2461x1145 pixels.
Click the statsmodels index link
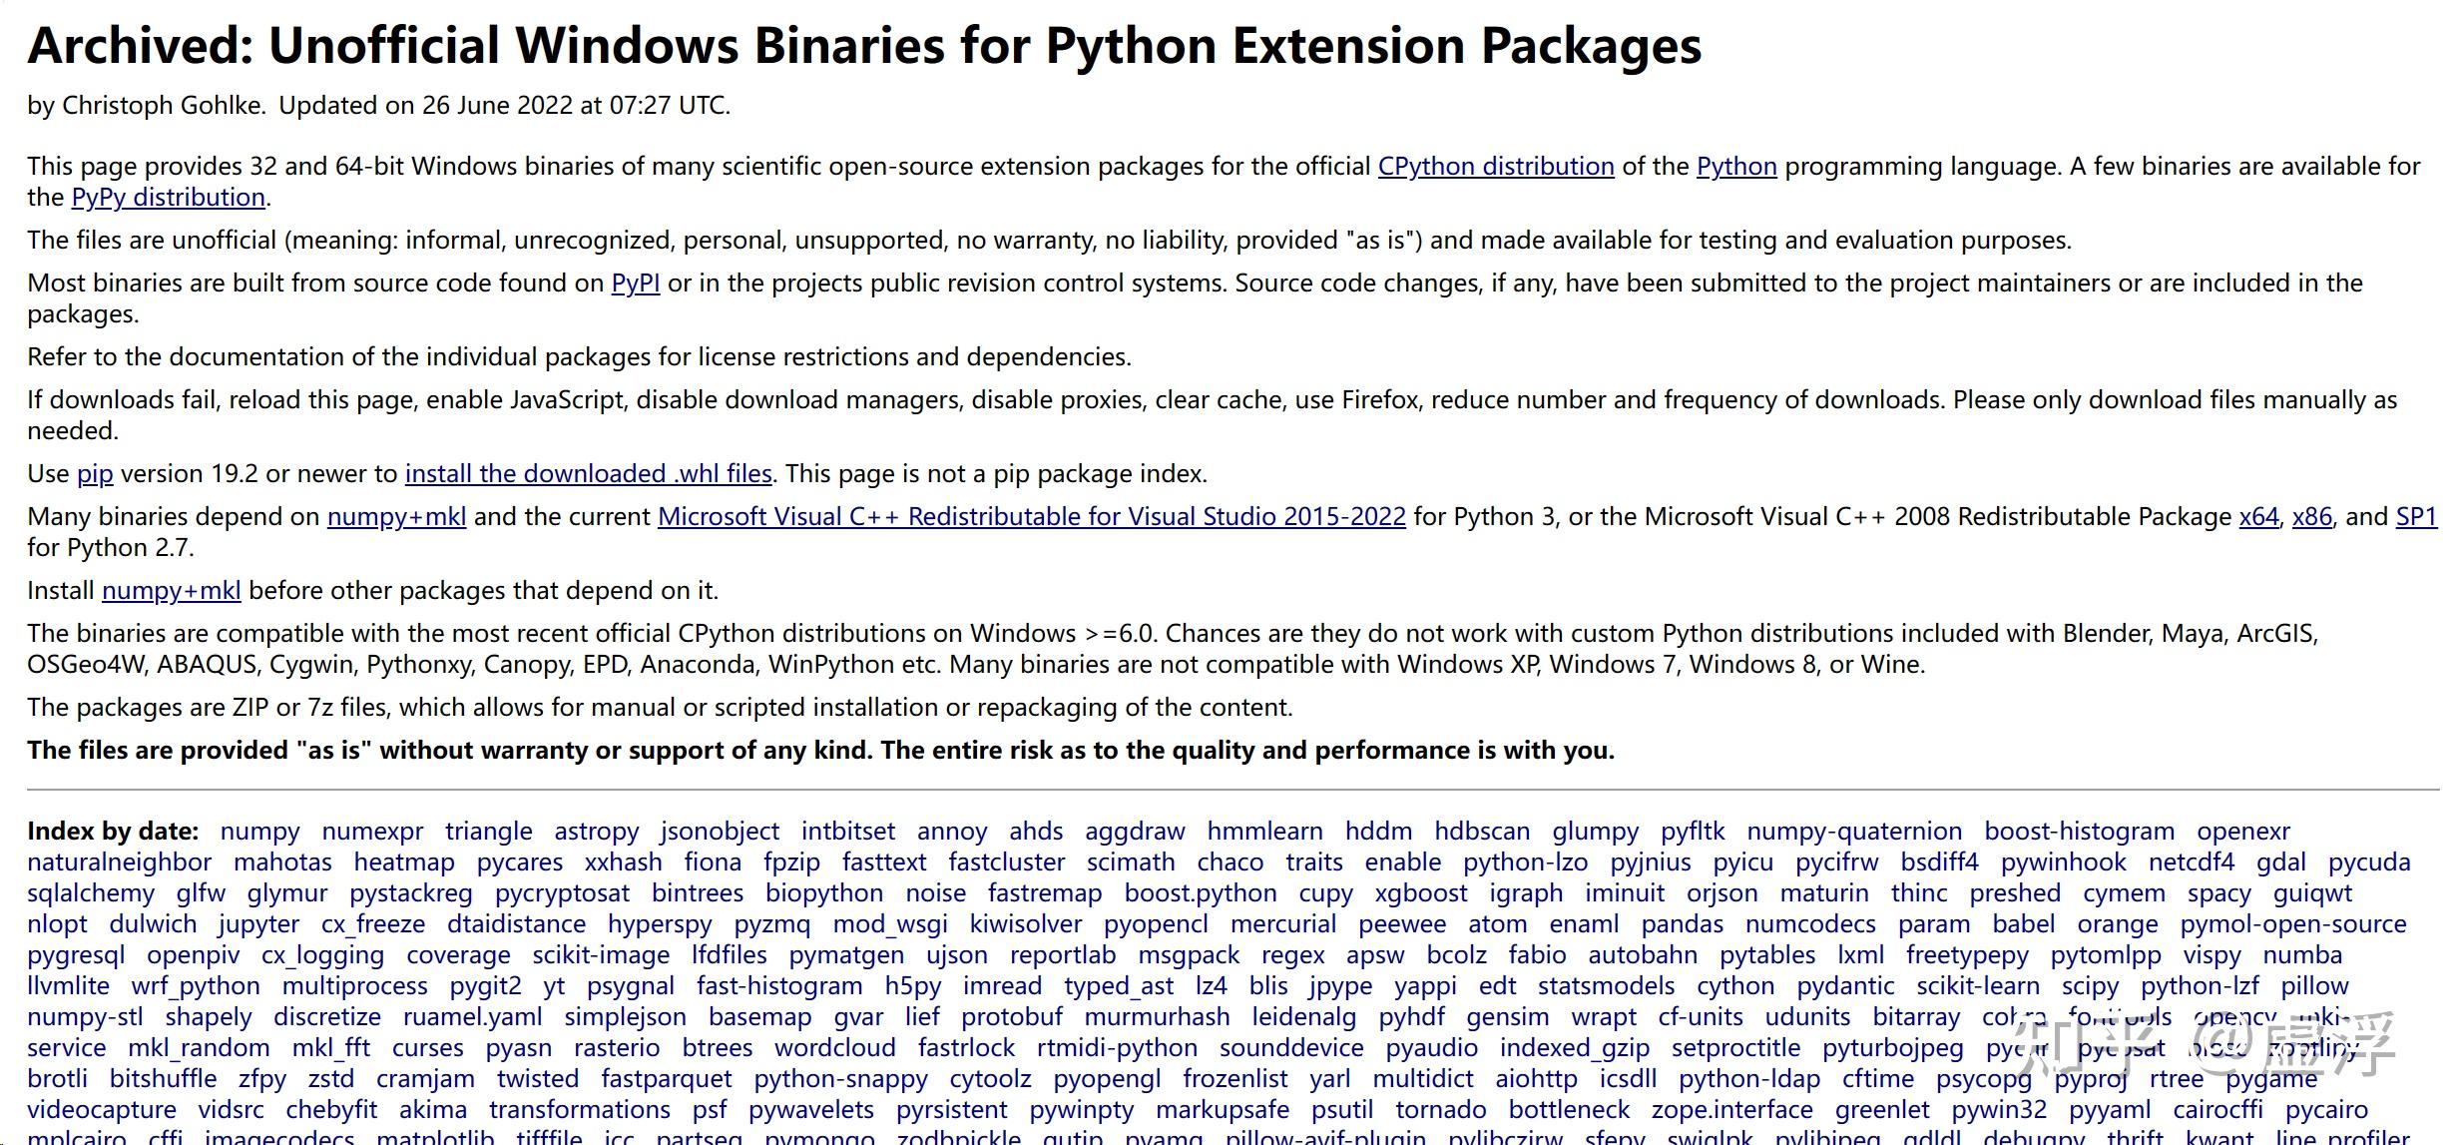point(1606,986)
